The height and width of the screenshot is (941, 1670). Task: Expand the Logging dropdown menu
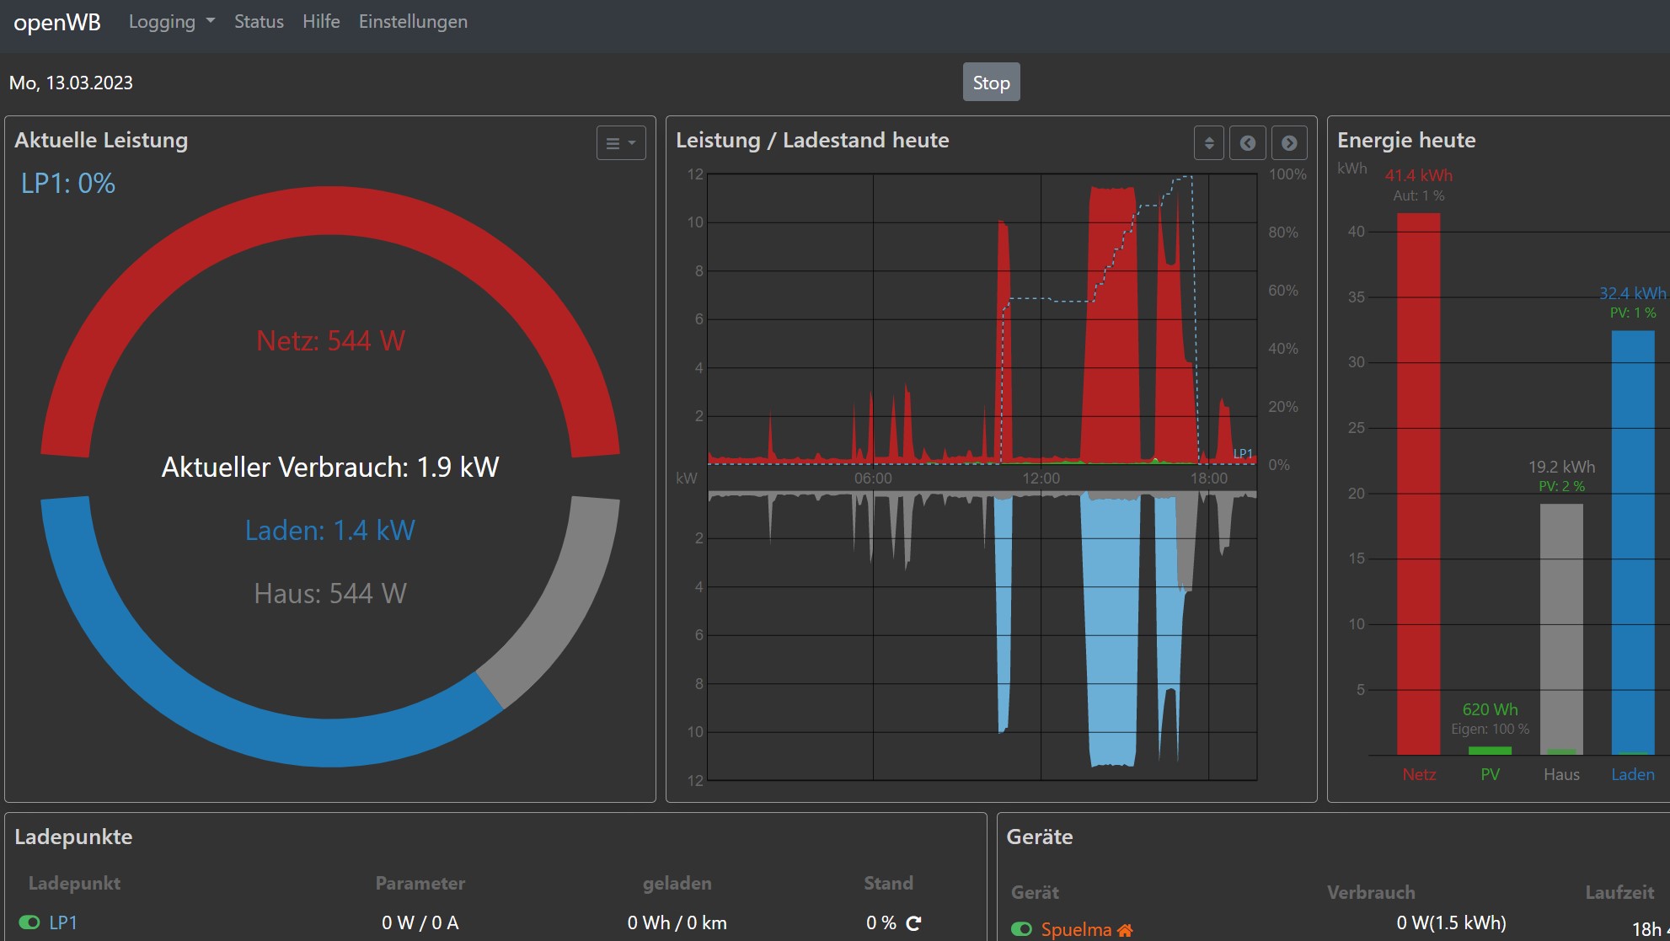[171, 22]
